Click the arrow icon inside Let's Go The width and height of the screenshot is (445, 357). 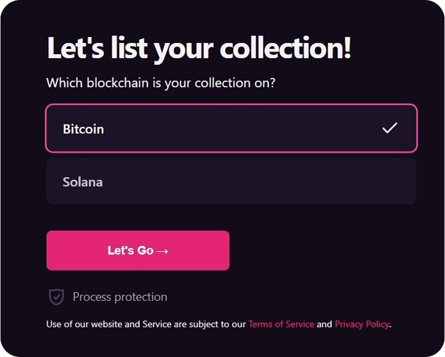click(x=162, y=251)
